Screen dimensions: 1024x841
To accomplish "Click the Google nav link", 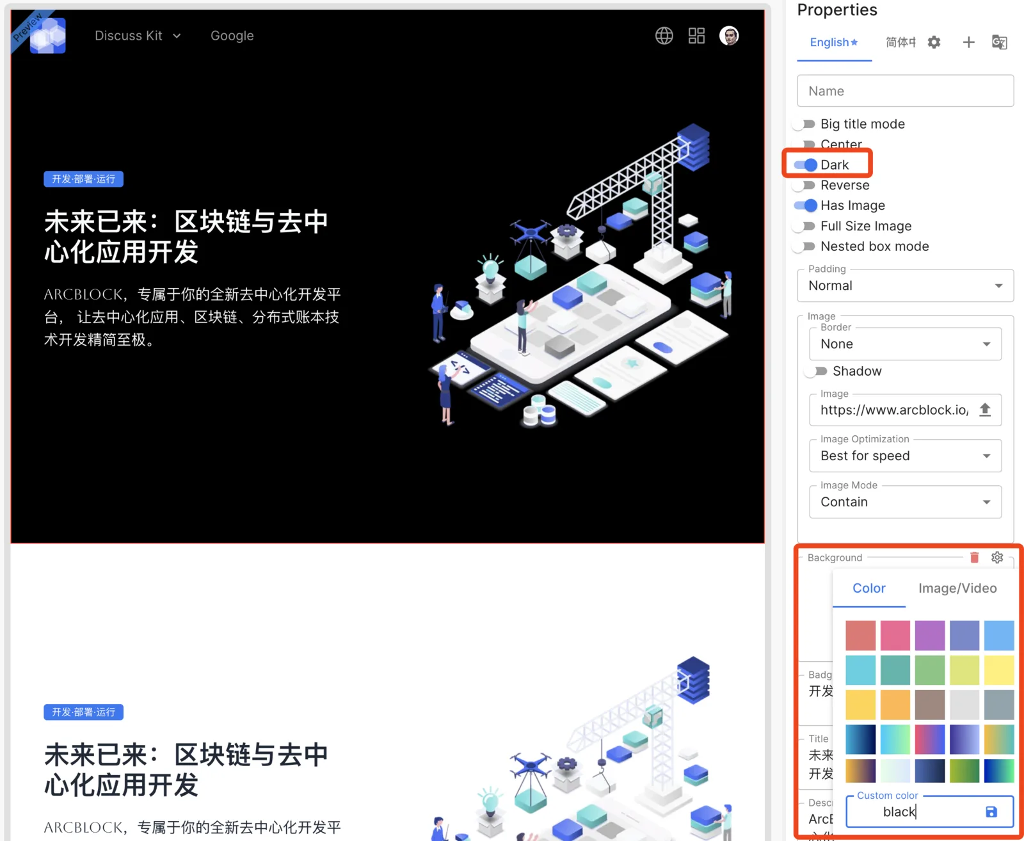I will pyautogui.click(x=232, y=36).
